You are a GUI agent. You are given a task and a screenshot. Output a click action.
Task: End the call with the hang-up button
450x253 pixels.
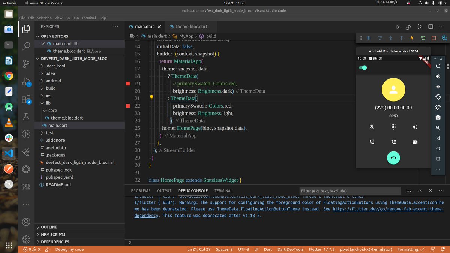(x=393, y=158)
